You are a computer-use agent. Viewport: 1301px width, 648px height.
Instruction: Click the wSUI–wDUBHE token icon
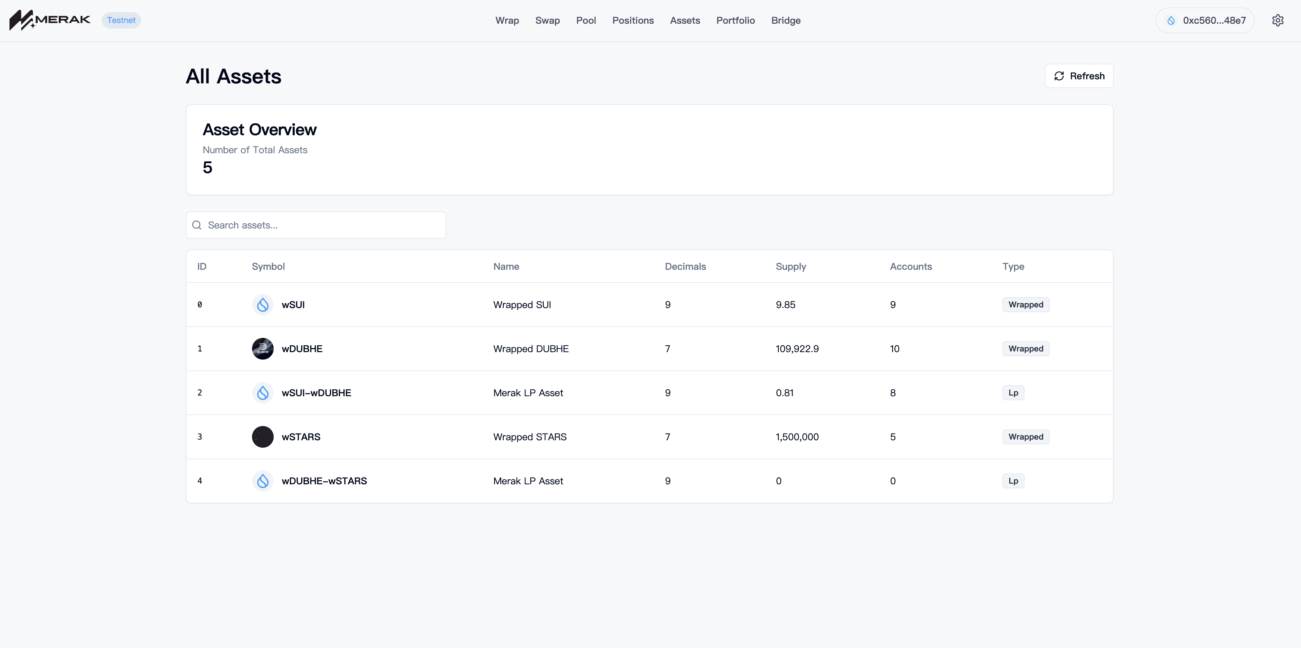(x=263, y=393)
